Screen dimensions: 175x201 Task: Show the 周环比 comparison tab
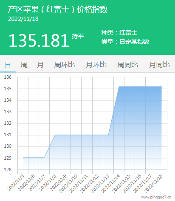[65, 65]
